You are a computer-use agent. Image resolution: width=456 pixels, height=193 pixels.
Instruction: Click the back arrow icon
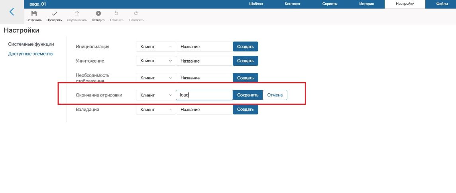pos(12,12)
